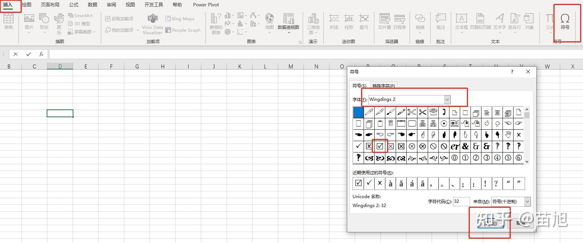The width and height of the screenshot is (583, 243).
Task: Switch to the Power Pivot tab
Action: click(x=206, y=5)
